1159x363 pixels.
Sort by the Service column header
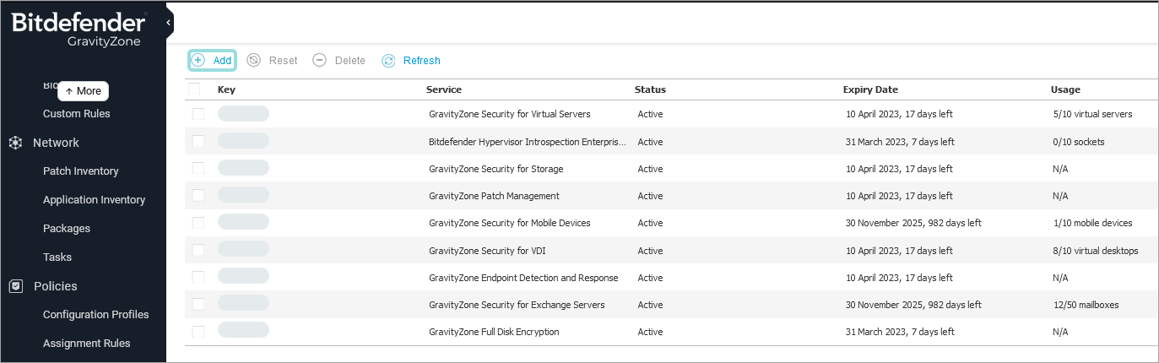[444, 89]
